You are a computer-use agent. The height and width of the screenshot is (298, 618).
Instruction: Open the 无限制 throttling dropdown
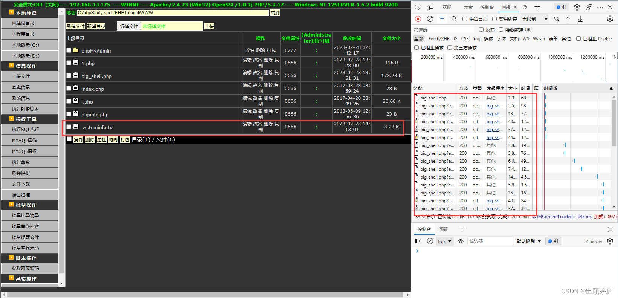pyautogui.click(x=535, y=19)
